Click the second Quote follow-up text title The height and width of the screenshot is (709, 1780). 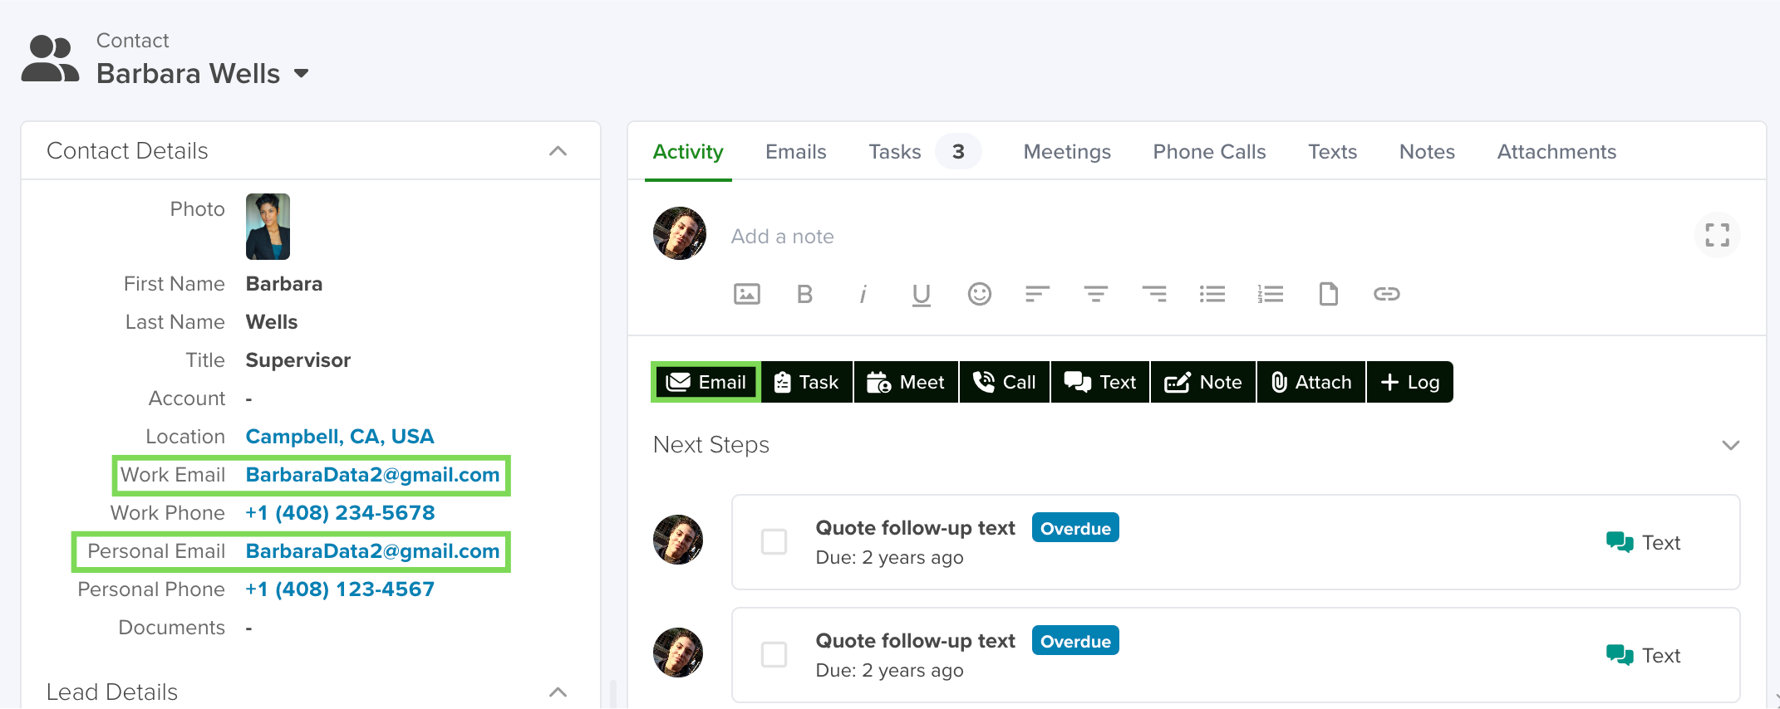tap(915, 641)
